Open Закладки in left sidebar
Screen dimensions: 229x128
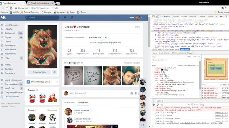[x=9, y=69]
